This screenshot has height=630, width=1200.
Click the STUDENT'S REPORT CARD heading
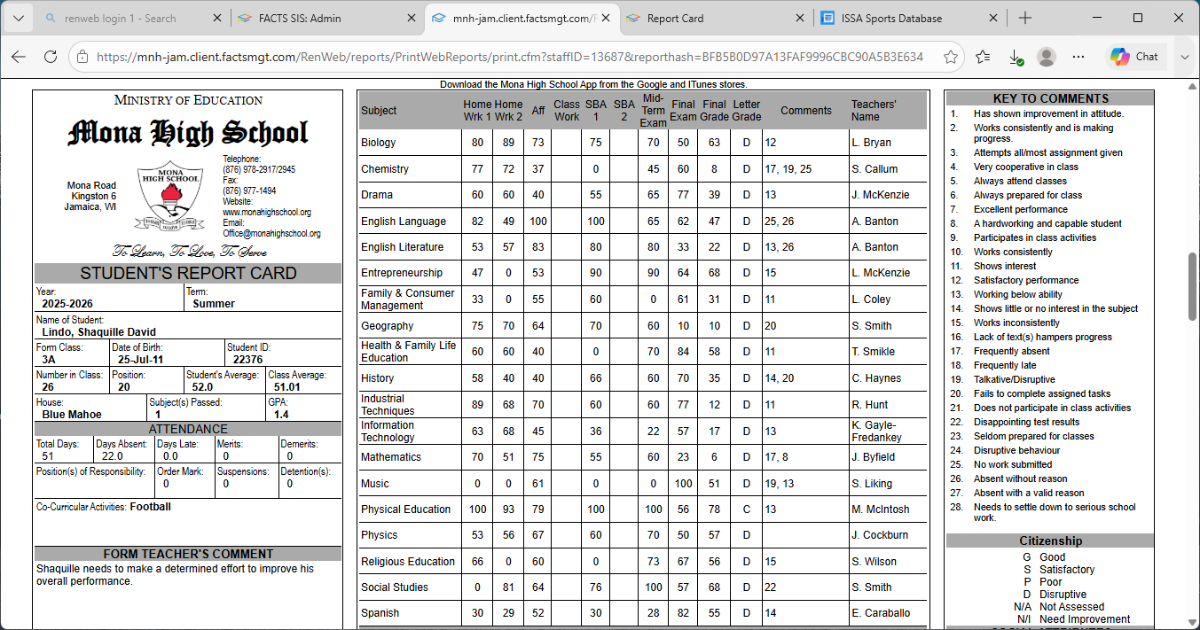pyautogui.click(x=188, y=273)
